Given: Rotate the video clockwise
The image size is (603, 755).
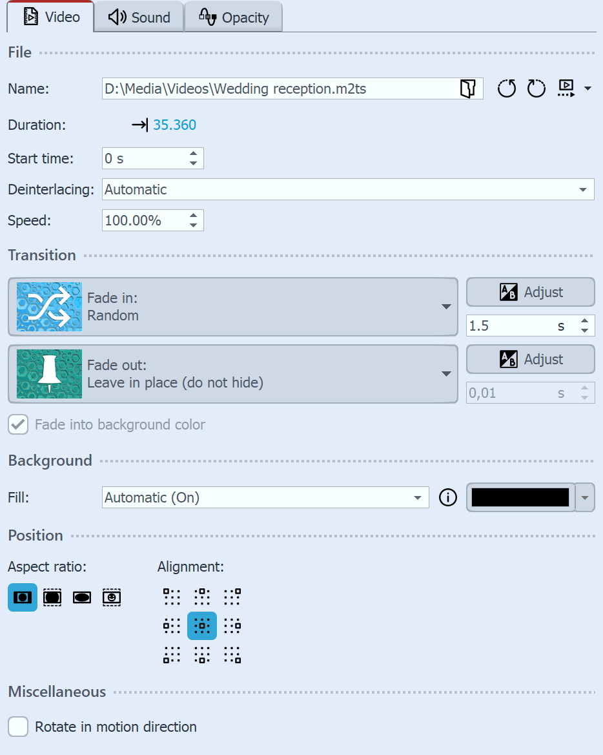Looking at the screenshot, I should (537, 88).
